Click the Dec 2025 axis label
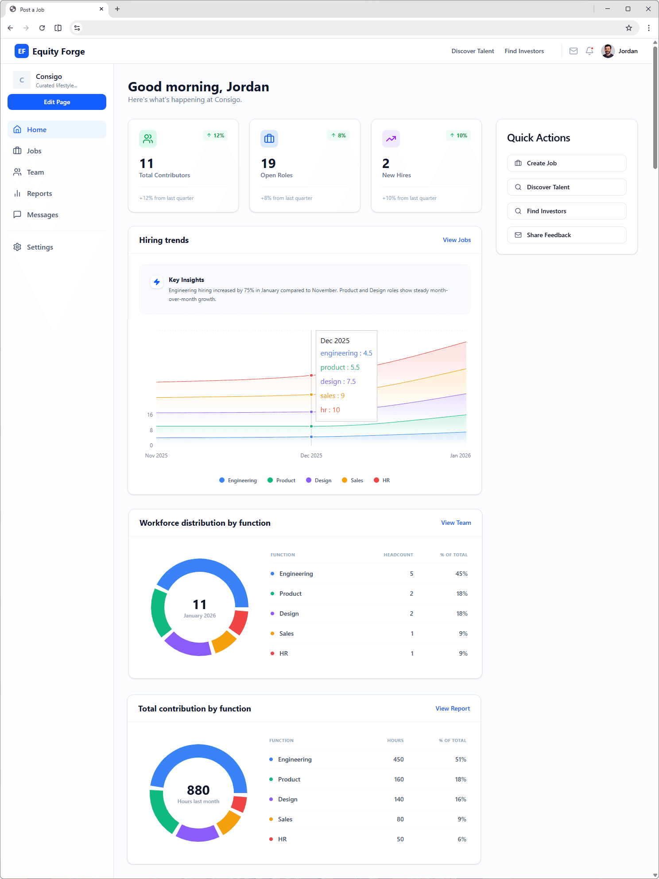The image size is (659, 879). coord(311,456)
